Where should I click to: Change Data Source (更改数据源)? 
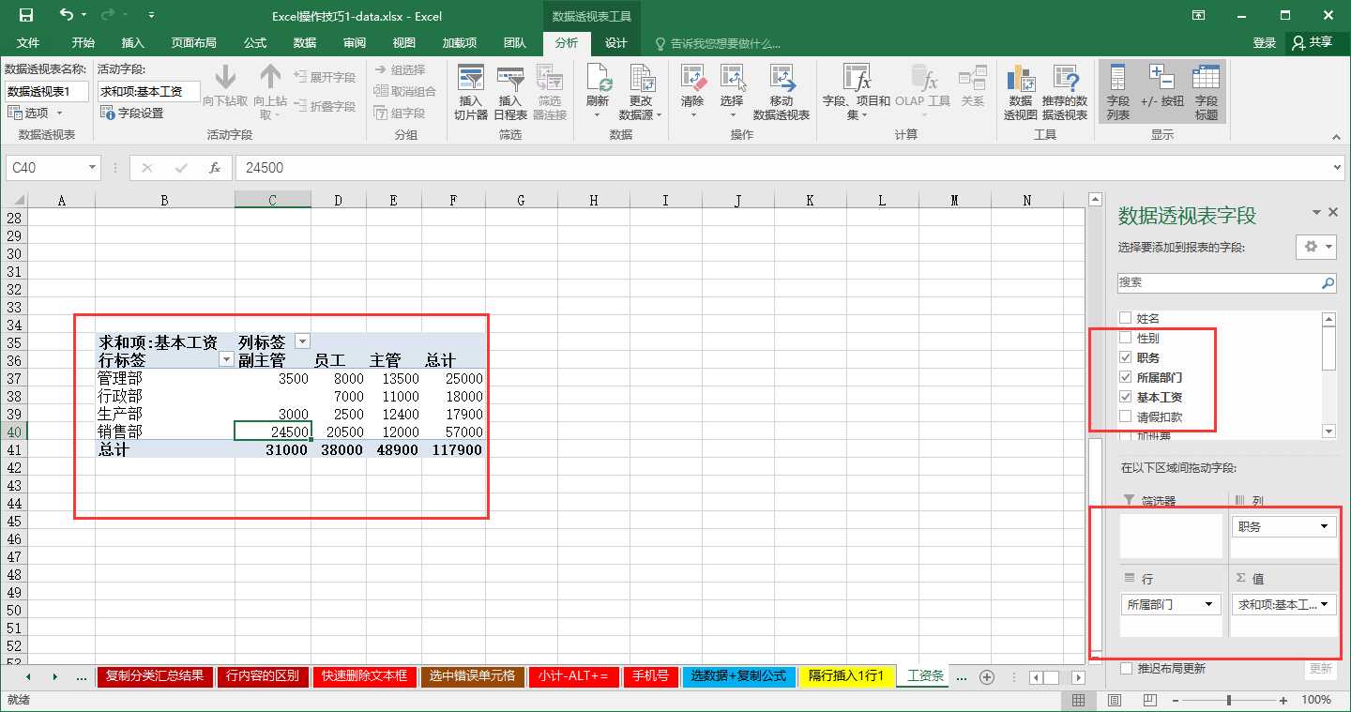[x=641, y=93]
